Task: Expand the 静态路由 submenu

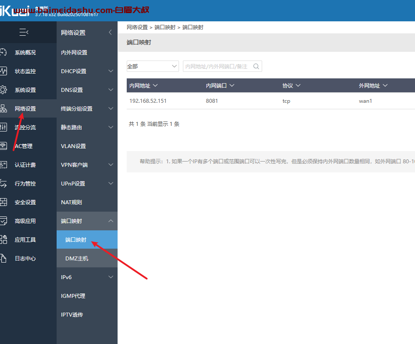Action: (111, 127)
